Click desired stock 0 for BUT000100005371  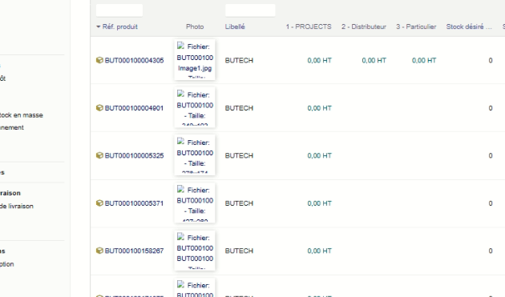coord(491,203)
